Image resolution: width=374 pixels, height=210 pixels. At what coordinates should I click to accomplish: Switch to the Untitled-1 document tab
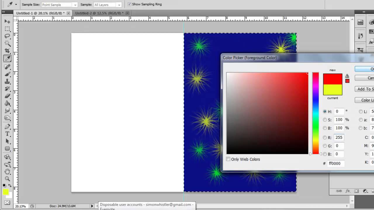point(40,13)
